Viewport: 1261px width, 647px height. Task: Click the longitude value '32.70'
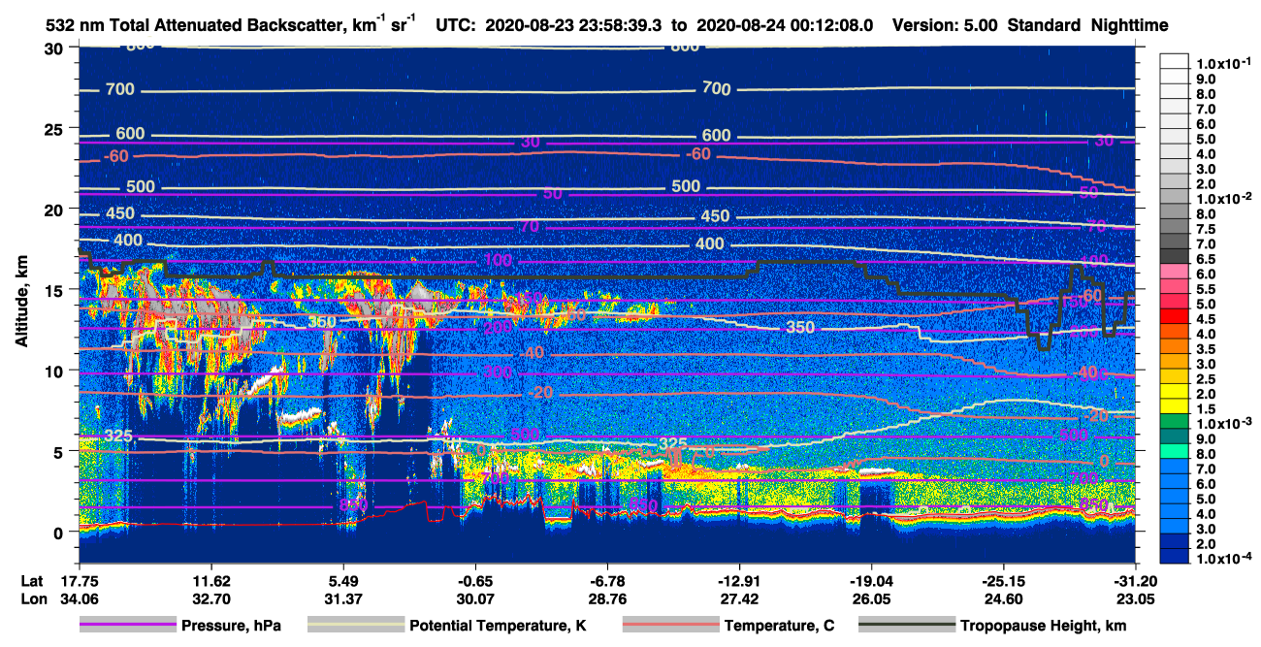pos(211,598)
